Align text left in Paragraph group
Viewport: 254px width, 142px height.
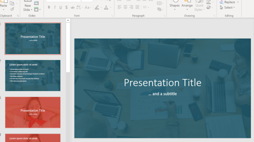coord(119,7)
